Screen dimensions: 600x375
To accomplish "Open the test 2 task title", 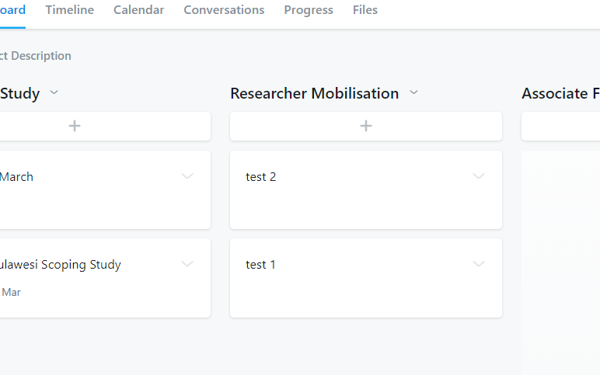I will pyautogui.click(x=261, y=177).
